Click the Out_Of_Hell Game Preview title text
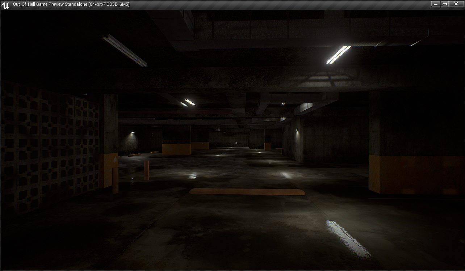The image size is (465, 271). point(71,4)
